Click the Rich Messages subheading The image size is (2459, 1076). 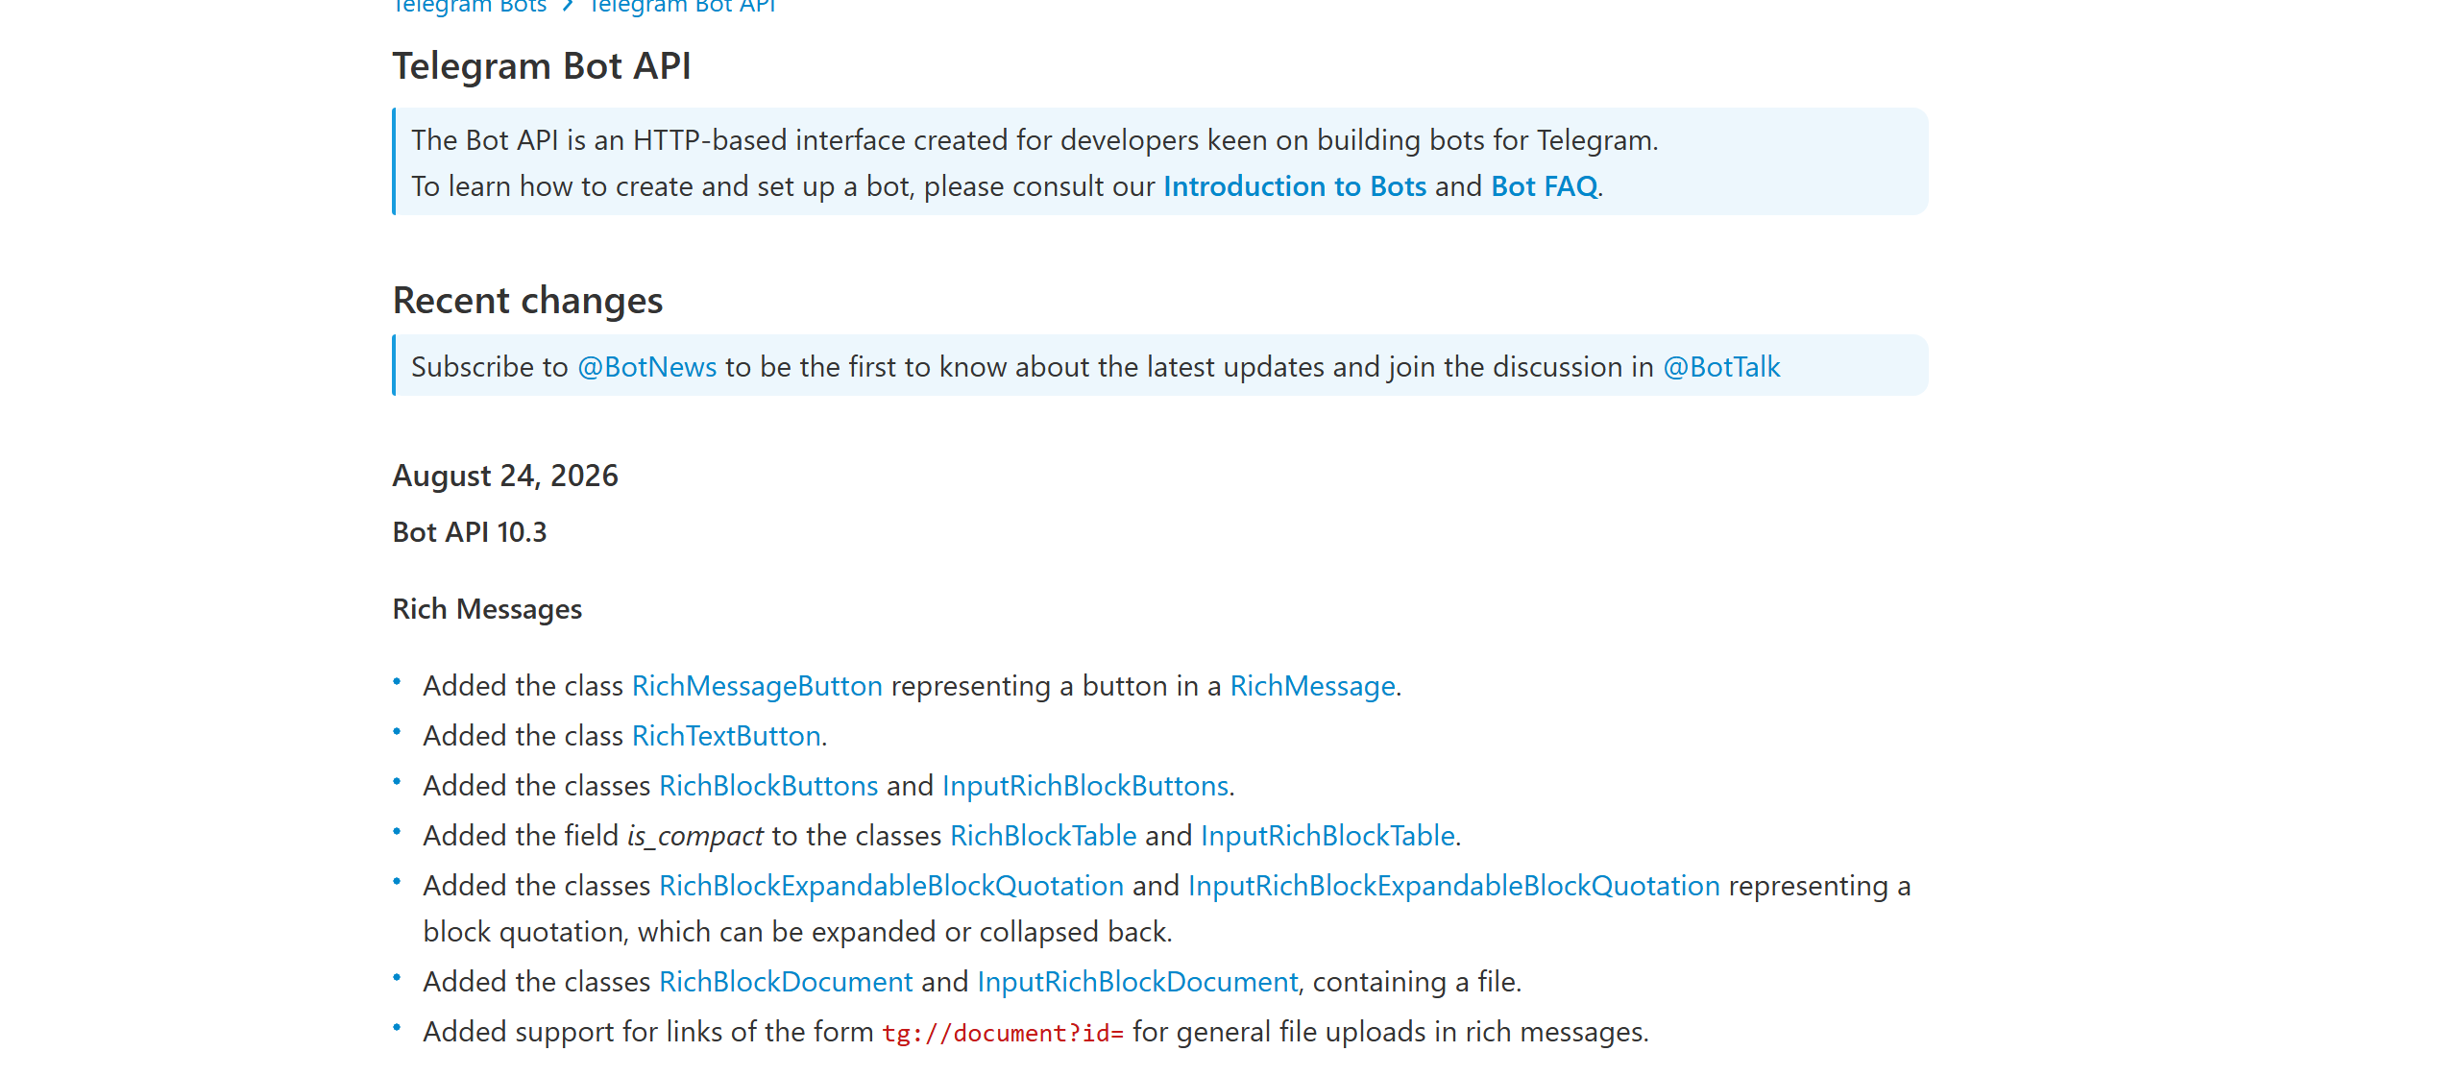(487, 609)
